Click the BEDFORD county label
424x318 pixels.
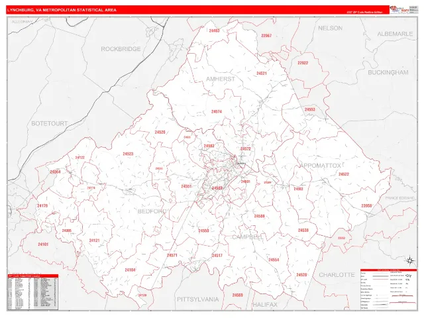[152, 211]
